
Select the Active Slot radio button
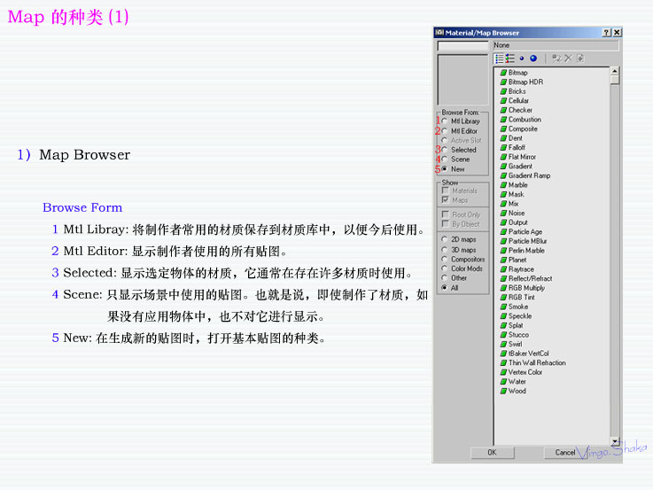click(445, 141)
